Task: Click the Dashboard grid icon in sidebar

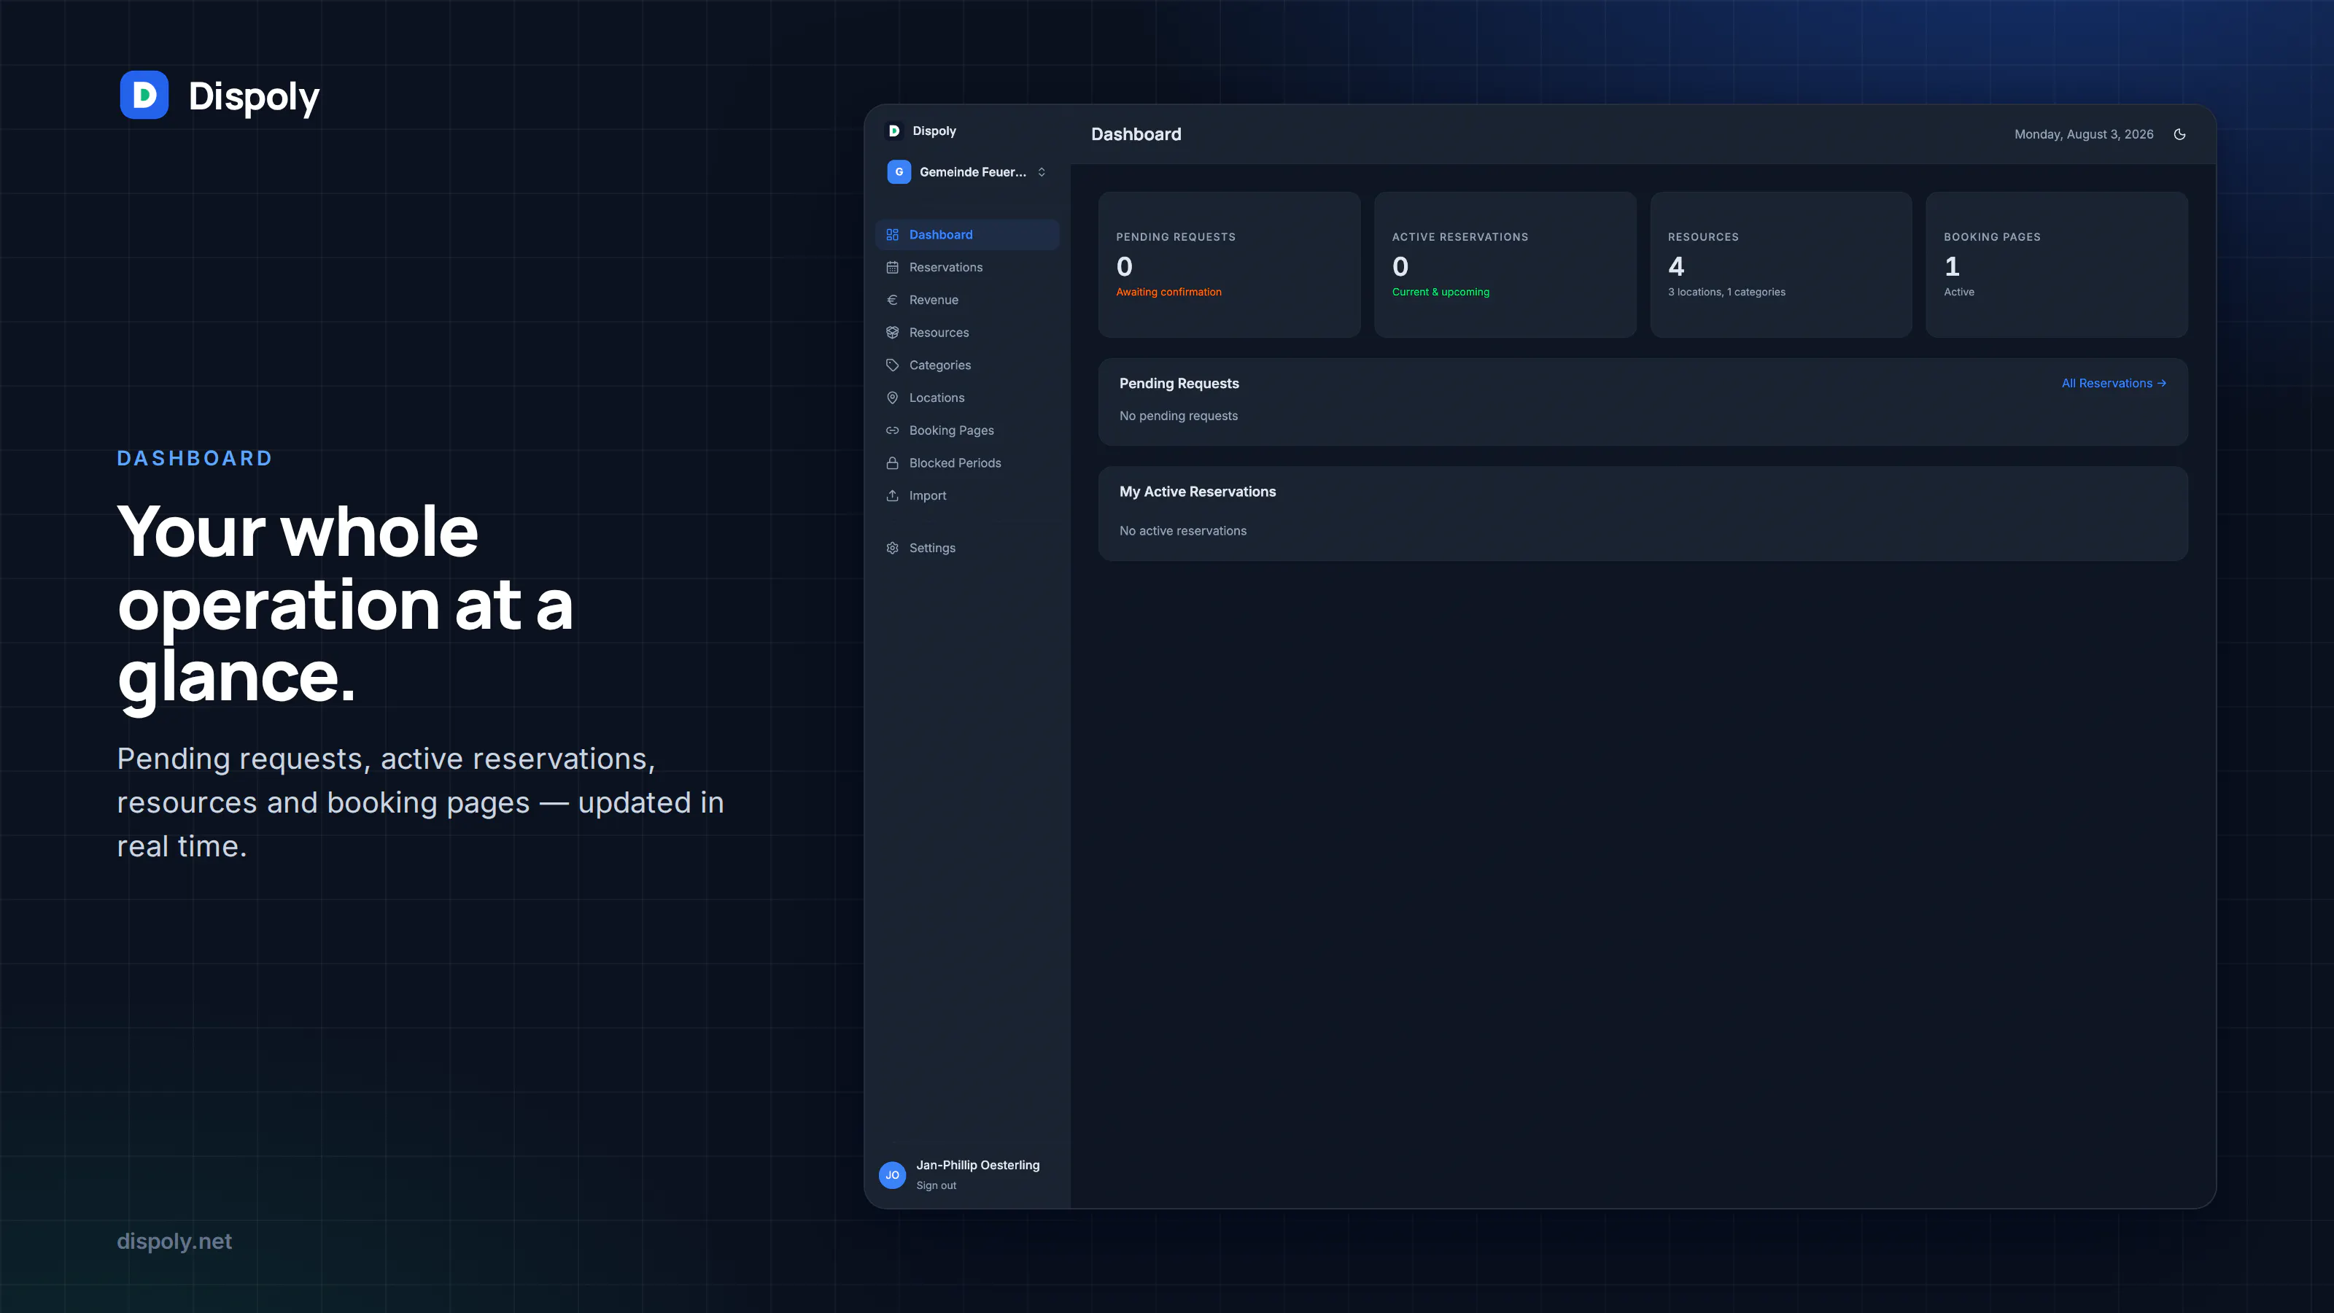Action: coord(893,235)
